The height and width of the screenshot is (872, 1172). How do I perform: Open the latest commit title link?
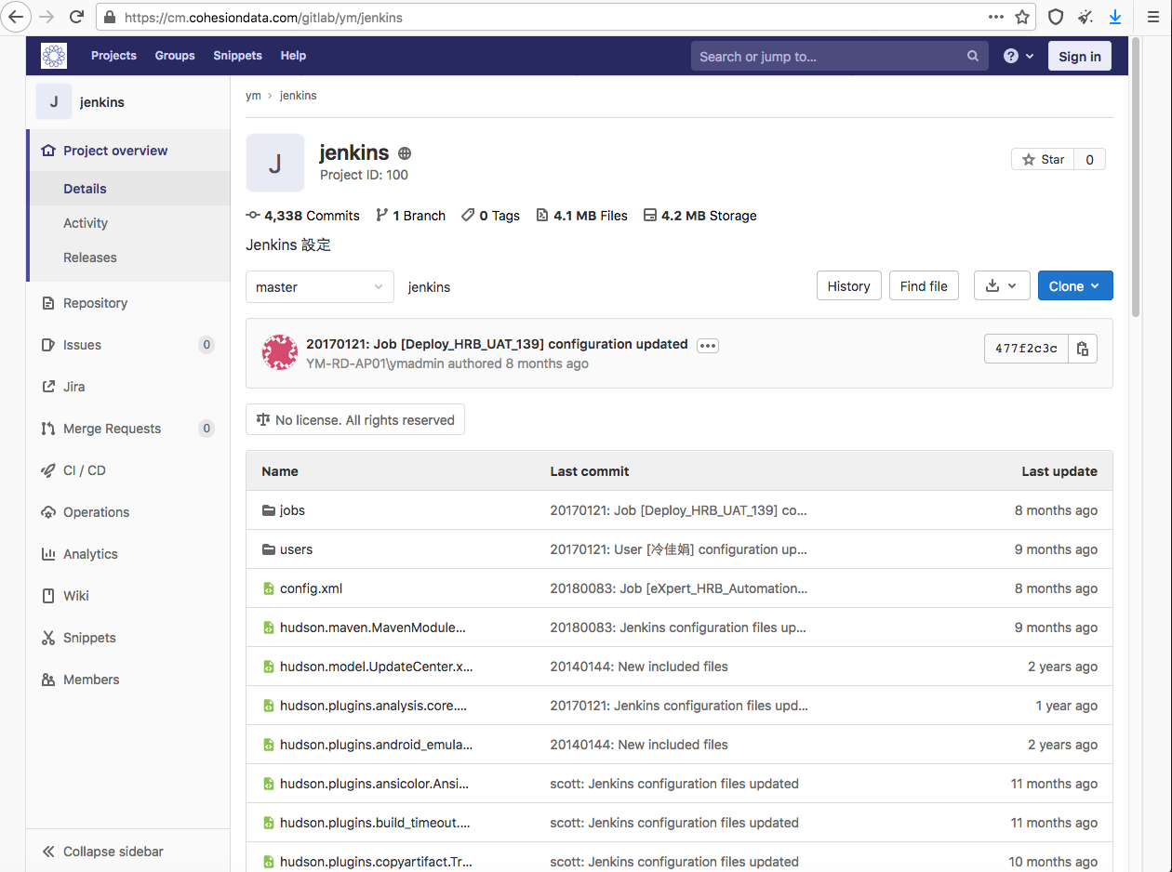pos(497,344)
